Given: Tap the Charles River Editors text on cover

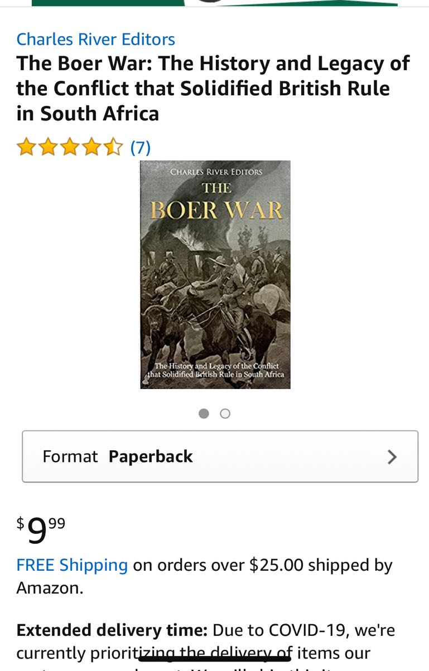Looking at the screenshot, I should tap(216, 172).
